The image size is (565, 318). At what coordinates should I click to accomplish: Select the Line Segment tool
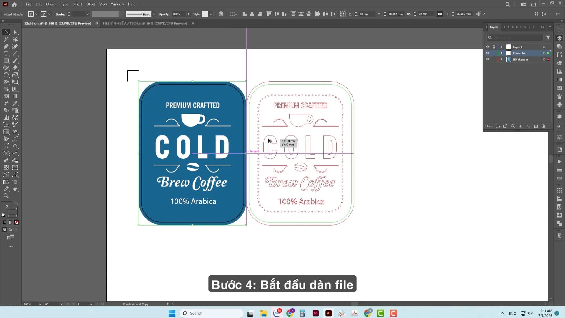[15, 54]
